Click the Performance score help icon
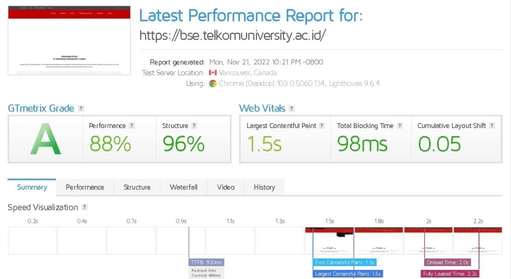This screenshot has width=511, height=279. tap(132, 126)
